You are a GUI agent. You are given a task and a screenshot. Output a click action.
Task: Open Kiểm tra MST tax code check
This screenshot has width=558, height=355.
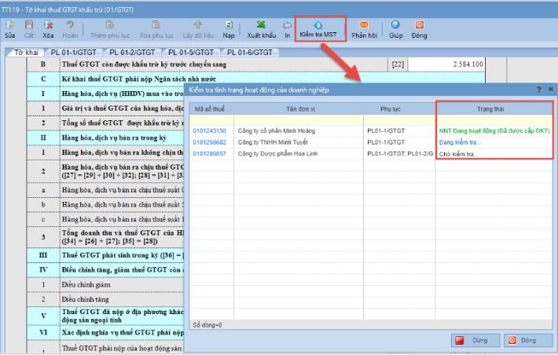click(x=319, y=29)
